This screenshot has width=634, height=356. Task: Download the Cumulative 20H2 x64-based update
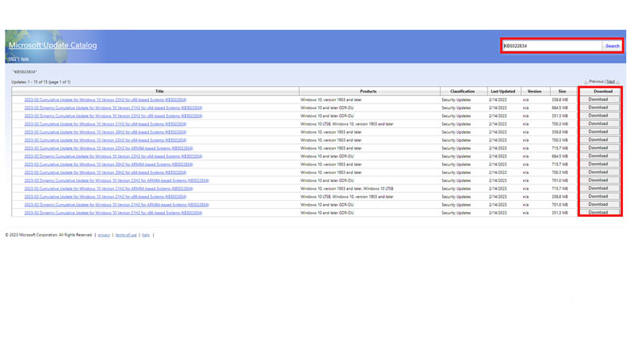point(598,172)
